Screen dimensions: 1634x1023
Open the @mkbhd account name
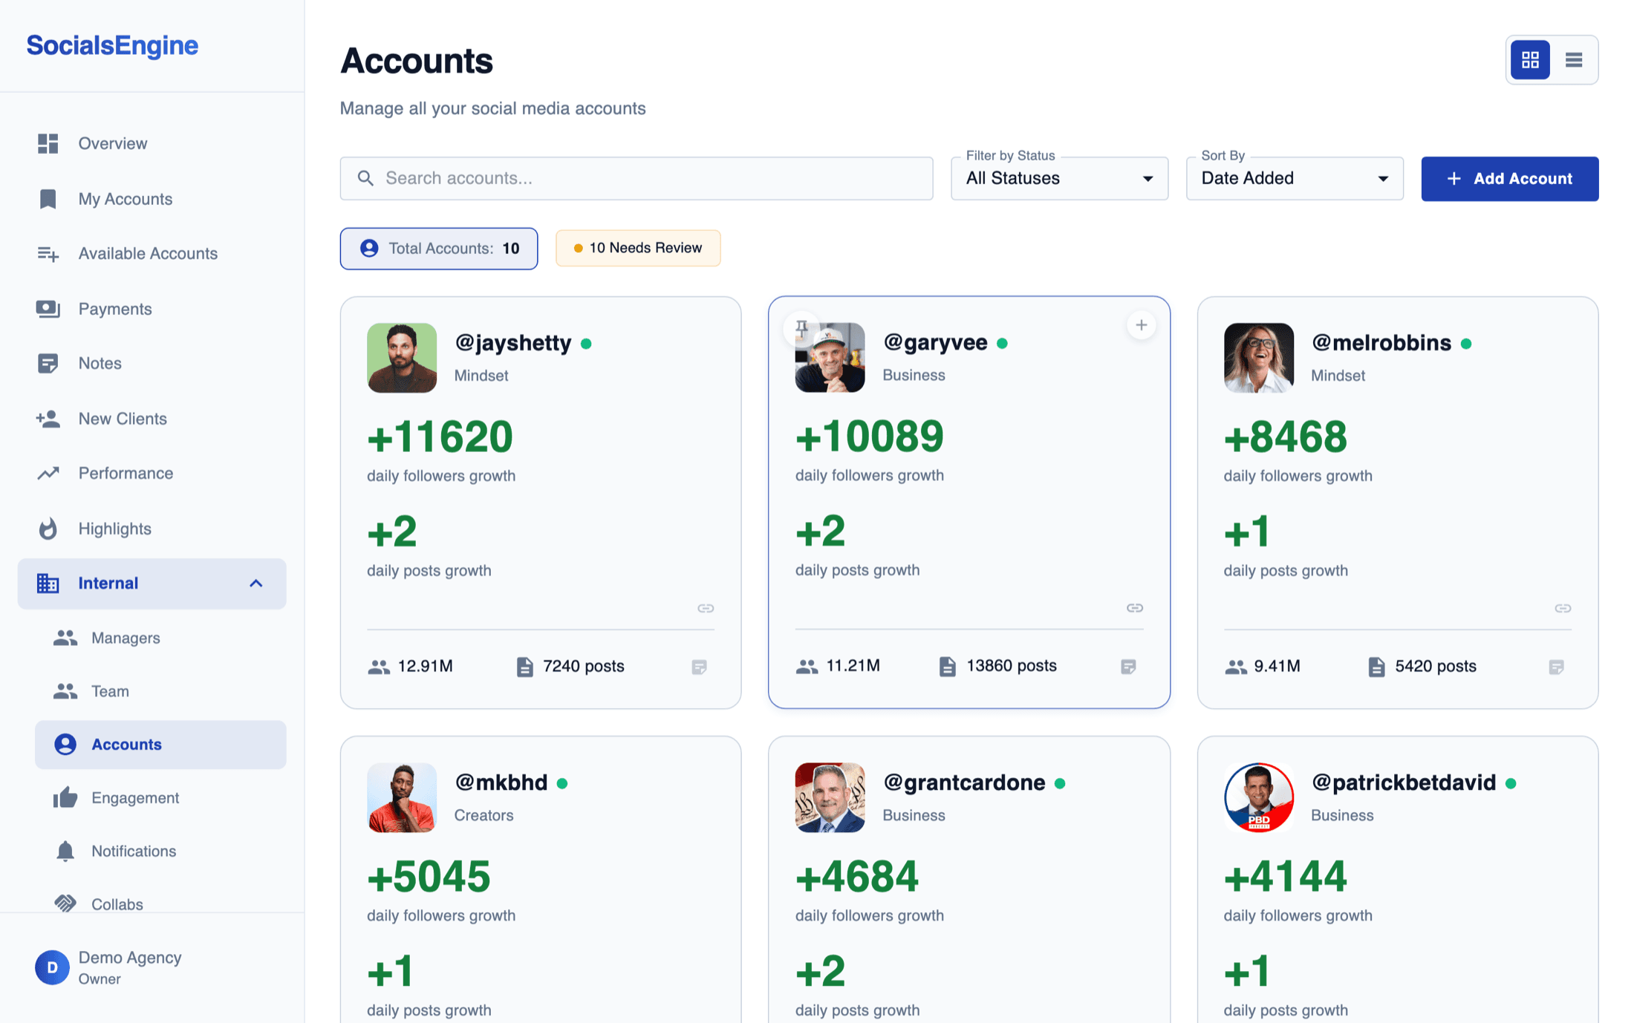pos(501,782)
